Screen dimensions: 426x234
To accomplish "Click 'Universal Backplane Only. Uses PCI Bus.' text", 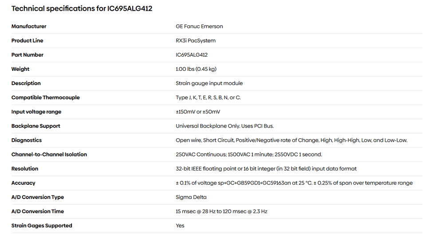I will 225,126.
